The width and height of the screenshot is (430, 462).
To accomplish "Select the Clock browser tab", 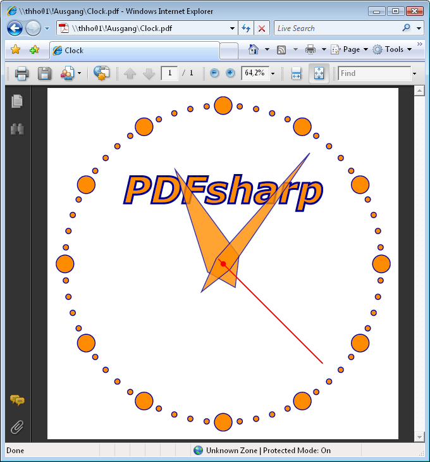I will click(x=133, y=51).
